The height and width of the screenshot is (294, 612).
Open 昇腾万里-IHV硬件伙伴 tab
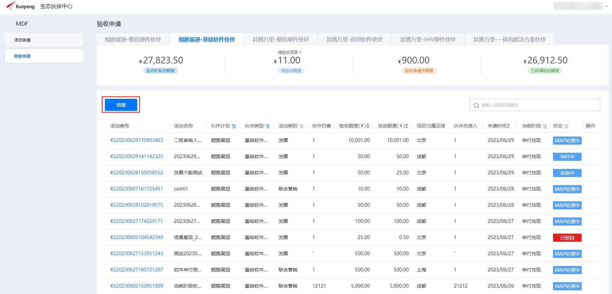click(x=428, y=39)
